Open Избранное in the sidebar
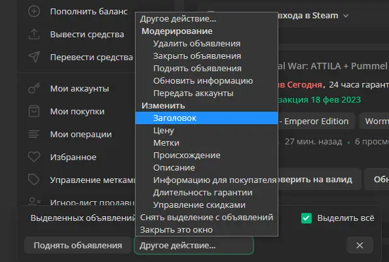Screen dimensions: 389x262 coord(73,157)
